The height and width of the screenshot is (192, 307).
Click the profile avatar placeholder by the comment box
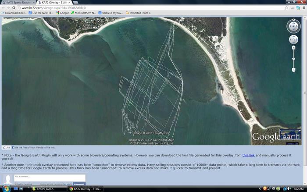(8, 179)
